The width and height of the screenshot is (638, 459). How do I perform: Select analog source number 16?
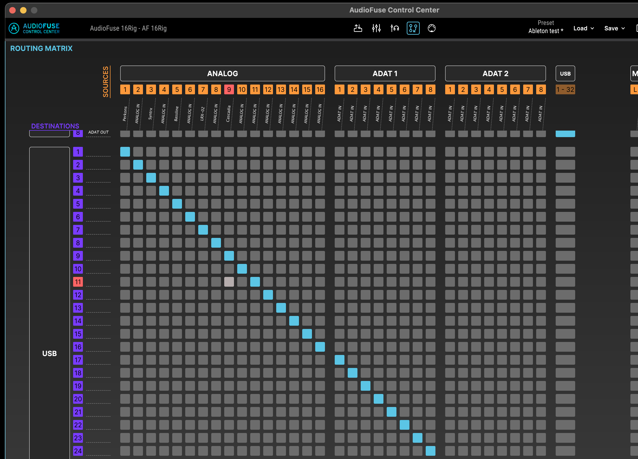(x=320, y=89)
